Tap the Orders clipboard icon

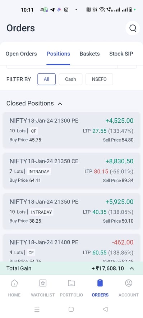point(100,283)
